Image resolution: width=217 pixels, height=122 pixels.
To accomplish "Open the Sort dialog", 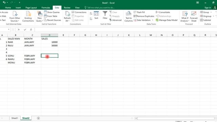I will (x=96, y=15).
